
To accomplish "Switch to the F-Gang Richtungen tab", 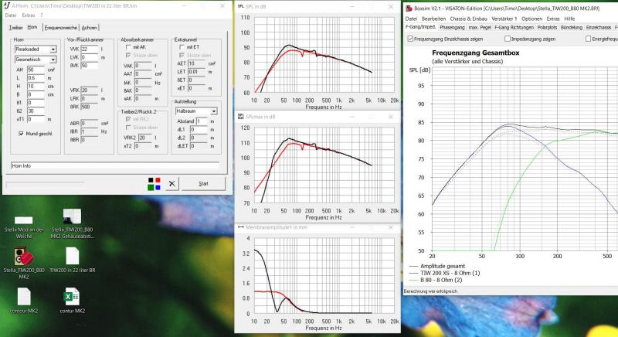I will [514, 28].
